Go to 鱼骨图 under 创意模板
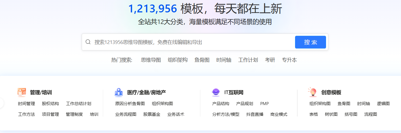Viewport: 401px width, 133px height. pos(344,104)
